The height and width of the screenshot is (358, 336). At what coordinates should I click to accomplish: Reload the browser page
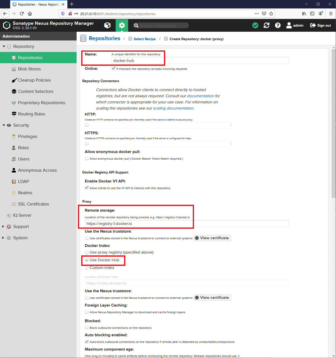click(22, 14)
